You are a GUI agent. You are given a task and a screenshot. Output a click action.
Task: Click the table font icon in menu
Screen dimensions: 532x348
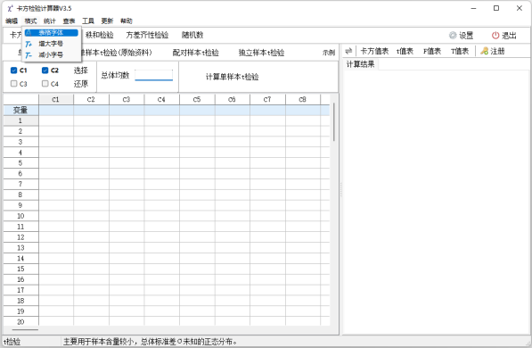(x=29, y=33)
